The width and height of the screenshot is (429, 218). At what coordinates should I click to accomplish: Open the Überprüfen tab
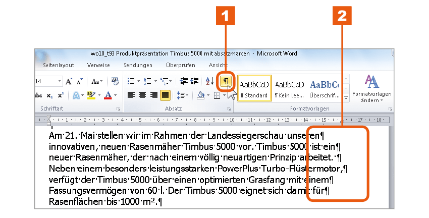(x=181, y=65)
